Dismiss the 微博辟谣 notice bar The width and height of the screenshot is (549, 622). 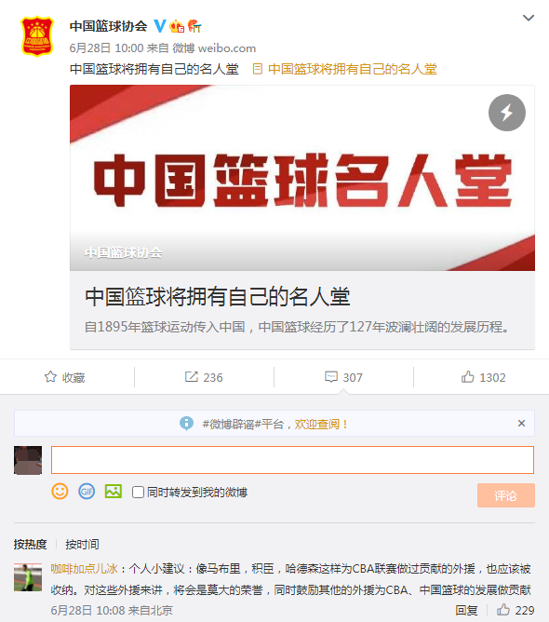(x=521, y=424)
